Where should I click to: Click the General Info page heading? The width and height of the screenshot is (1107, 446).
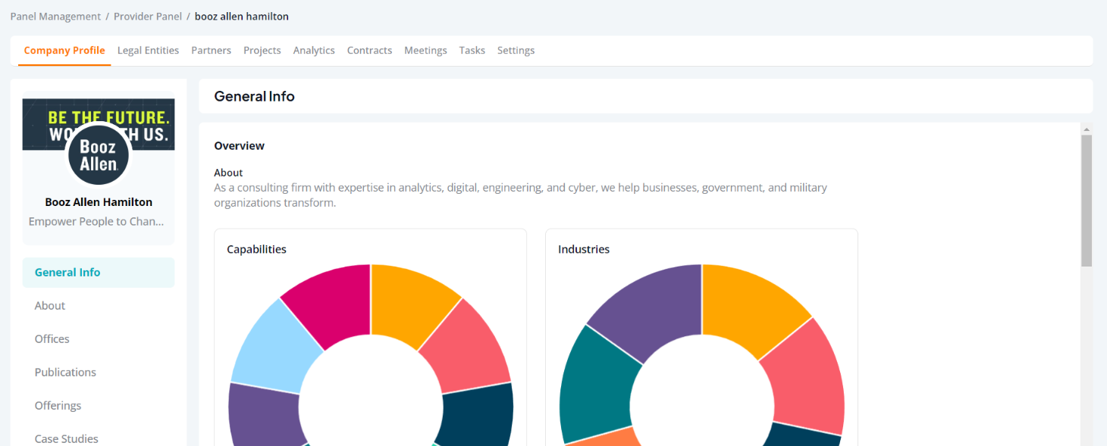[254, 96]
